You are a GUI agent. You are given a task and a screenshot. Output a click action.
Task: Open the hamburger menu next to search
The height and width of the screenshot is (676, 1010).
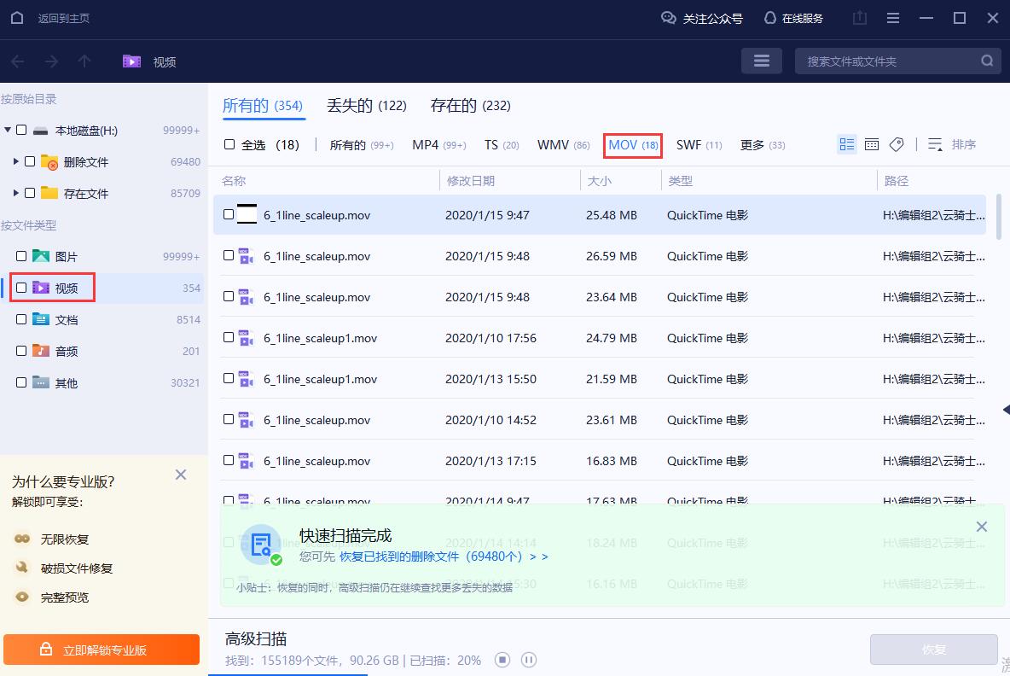[x=762, y=61]
